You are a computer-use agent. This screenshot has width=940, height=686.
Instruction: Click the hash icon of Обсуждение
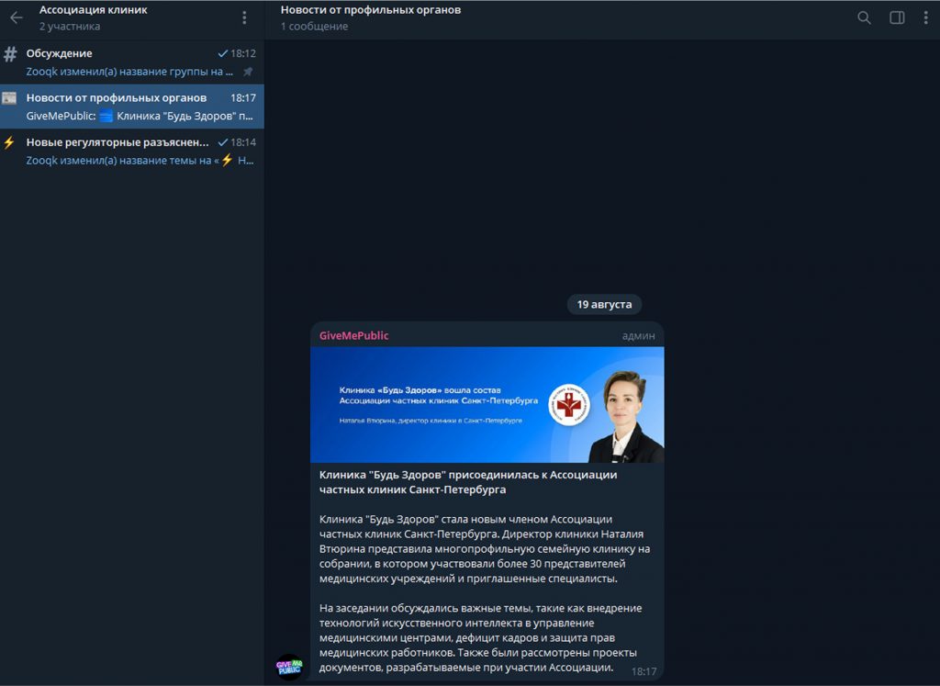tap(10, 54)
